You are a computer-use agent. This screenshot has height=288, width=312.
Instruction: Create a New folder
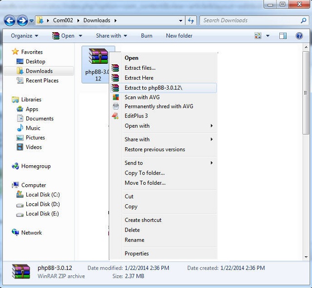[x=179, y=36]
